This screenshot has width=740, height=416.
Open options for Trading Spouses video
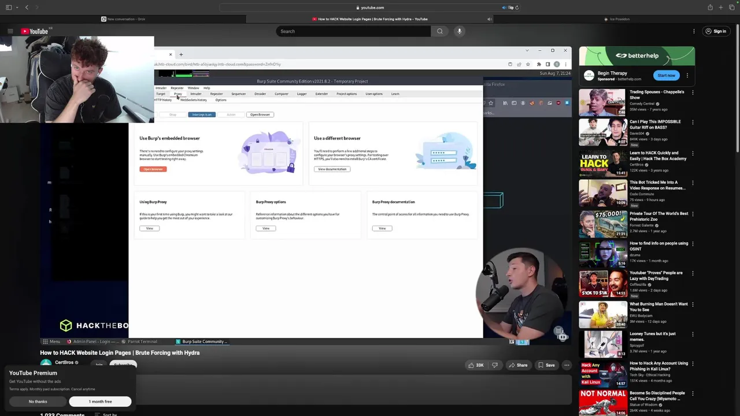point(693,92)
